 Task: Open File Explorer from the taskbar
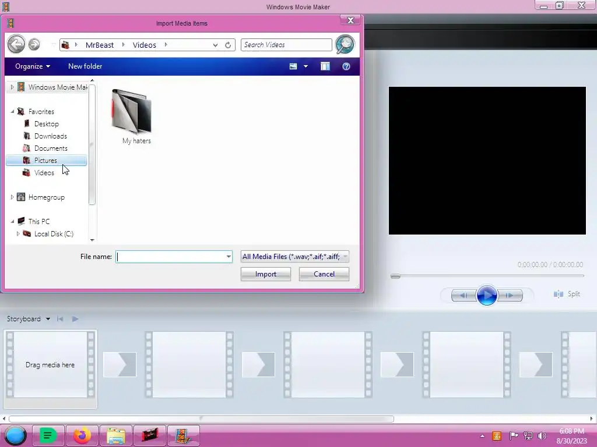(x=116, y=436)
